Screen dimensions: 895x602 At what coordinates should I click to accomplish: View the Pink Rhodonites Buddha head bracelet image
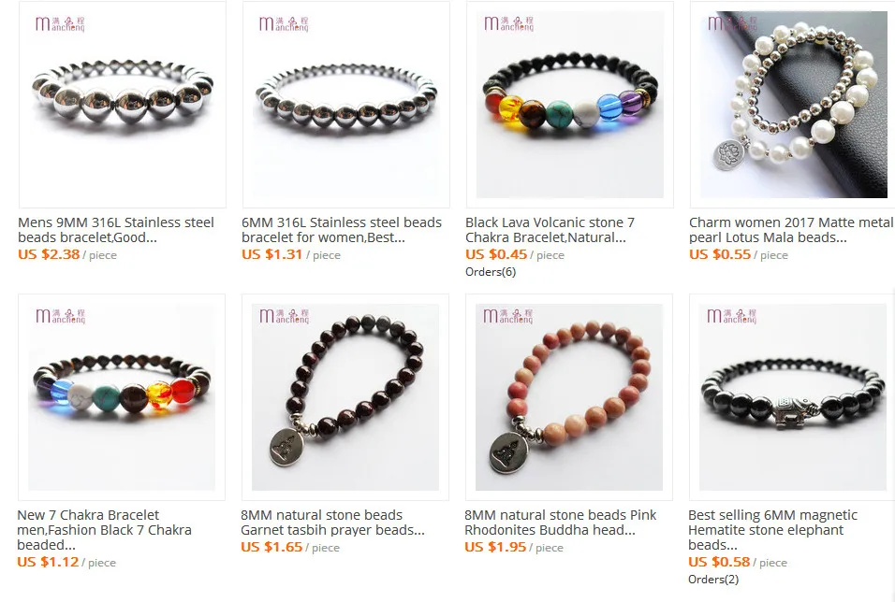(x=569, y=397)
